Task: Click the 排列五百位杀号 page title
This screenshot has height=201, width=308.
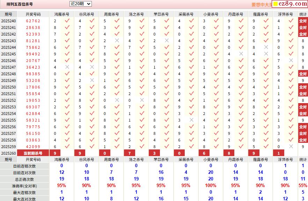Action: 20,4
